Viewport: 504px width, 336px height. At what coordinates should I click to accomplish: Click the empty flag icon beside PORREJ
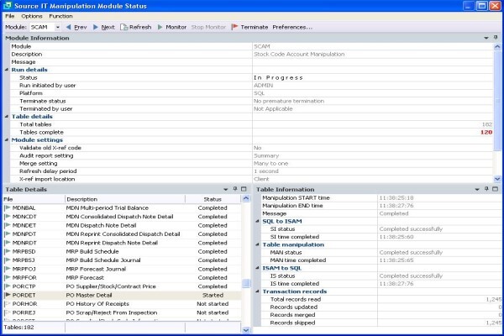tap(8, 312)
